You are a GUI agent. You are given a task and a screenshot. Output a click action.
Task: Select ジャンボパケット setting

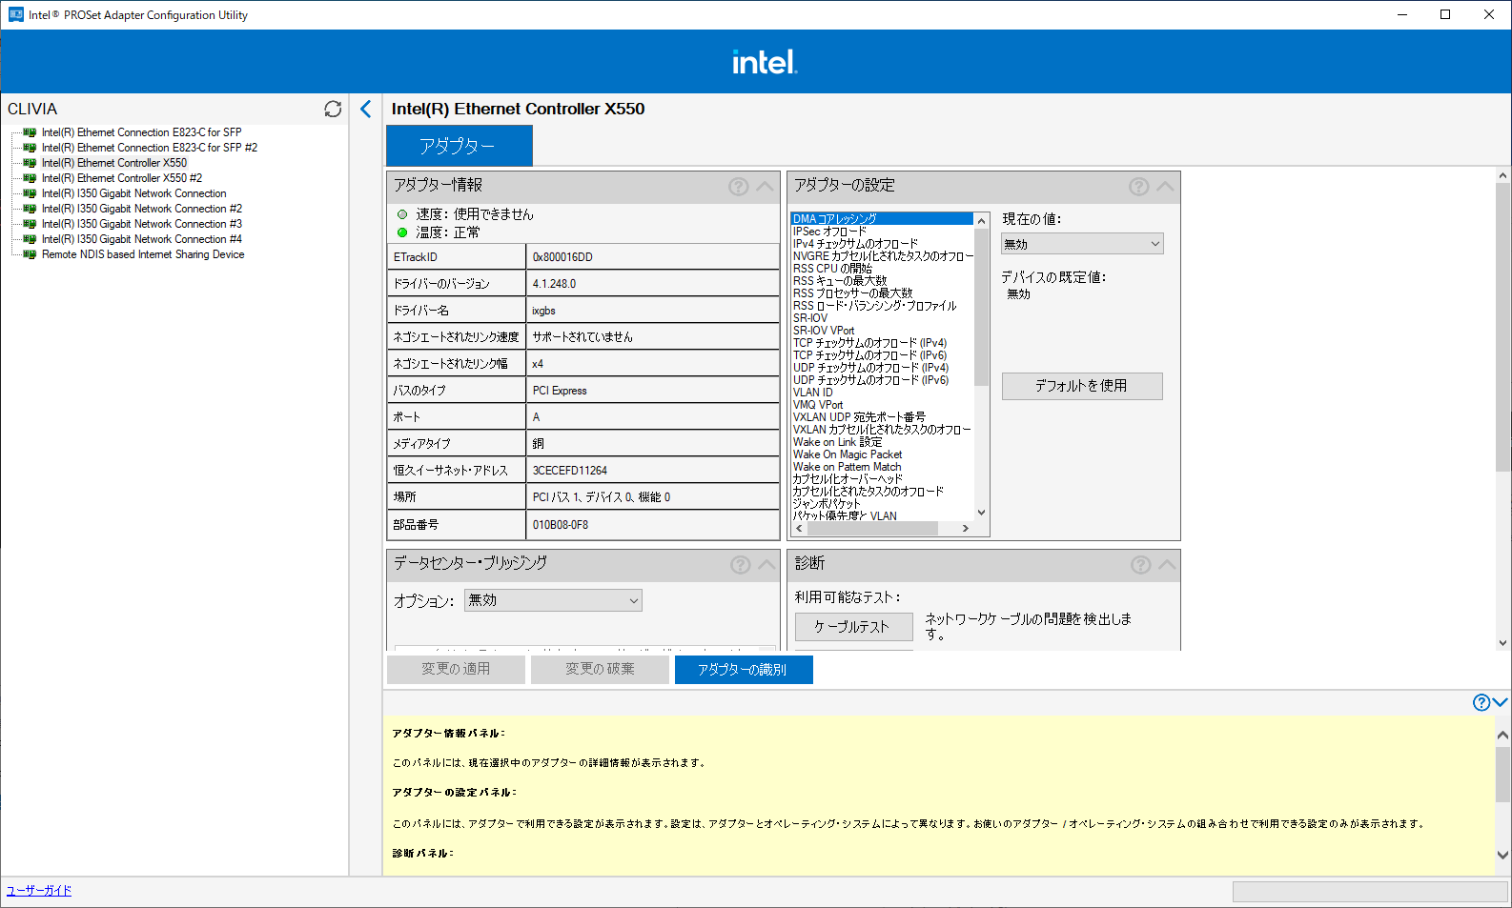[x=827, y=504]
